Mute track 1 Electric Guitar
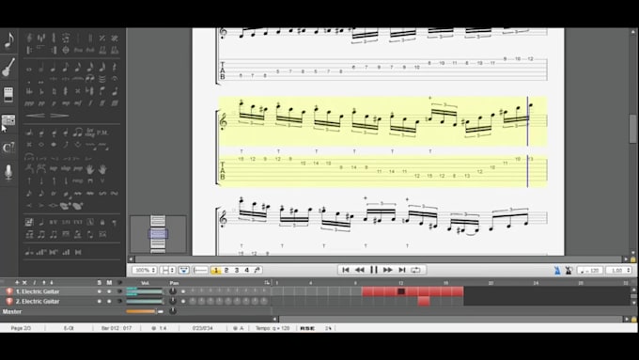This screenshot has width=639, height=360. click(109, 291)
